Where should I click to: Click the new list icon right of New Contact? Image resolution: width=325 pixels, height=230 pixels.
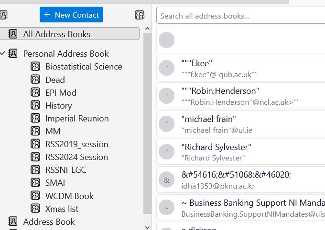140,15
